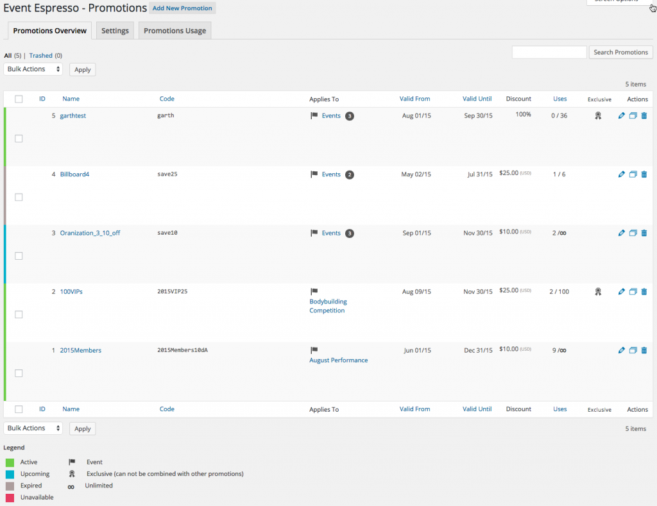The width and height of the screenshot is (657, 506).
Task: Click the events count badge for Billboard4
Action: tap(350, 174)
